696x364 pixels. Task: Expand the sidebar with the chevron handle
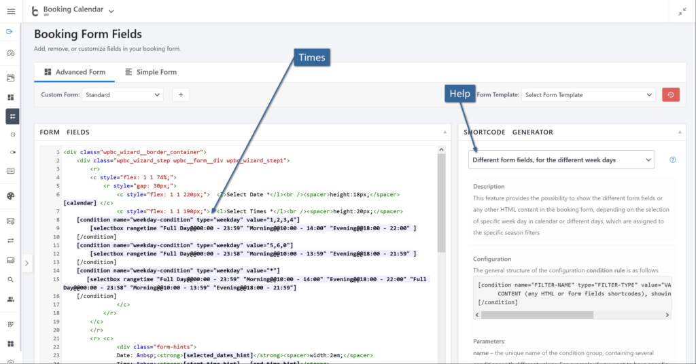point(27,263)
